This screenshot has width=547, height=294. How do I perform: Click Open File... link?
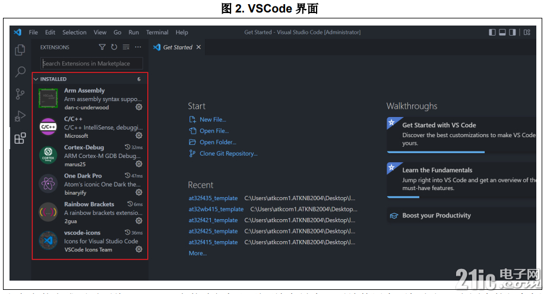click(x=214, y=131)
